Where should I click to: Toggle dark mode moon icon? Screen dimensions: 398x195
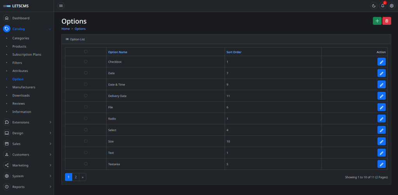pos(374,6)
